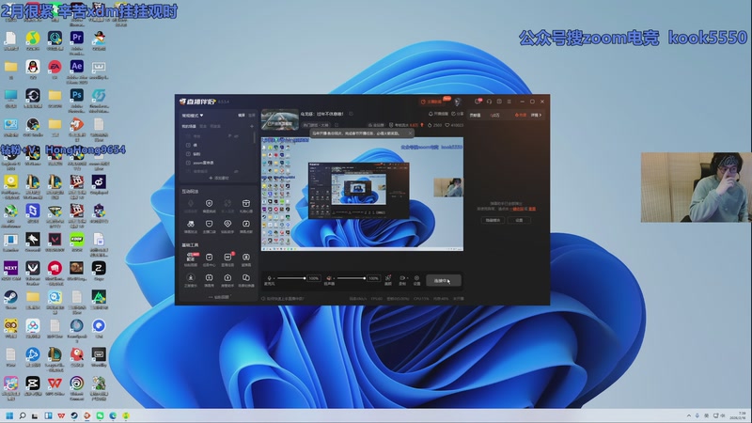
Task: Expand 更多功能 at the tools panel bottom
Action: 217,297
